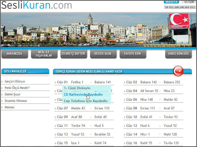
Task: Click the 'Nahl 128' text
Action: click(170, 134)
